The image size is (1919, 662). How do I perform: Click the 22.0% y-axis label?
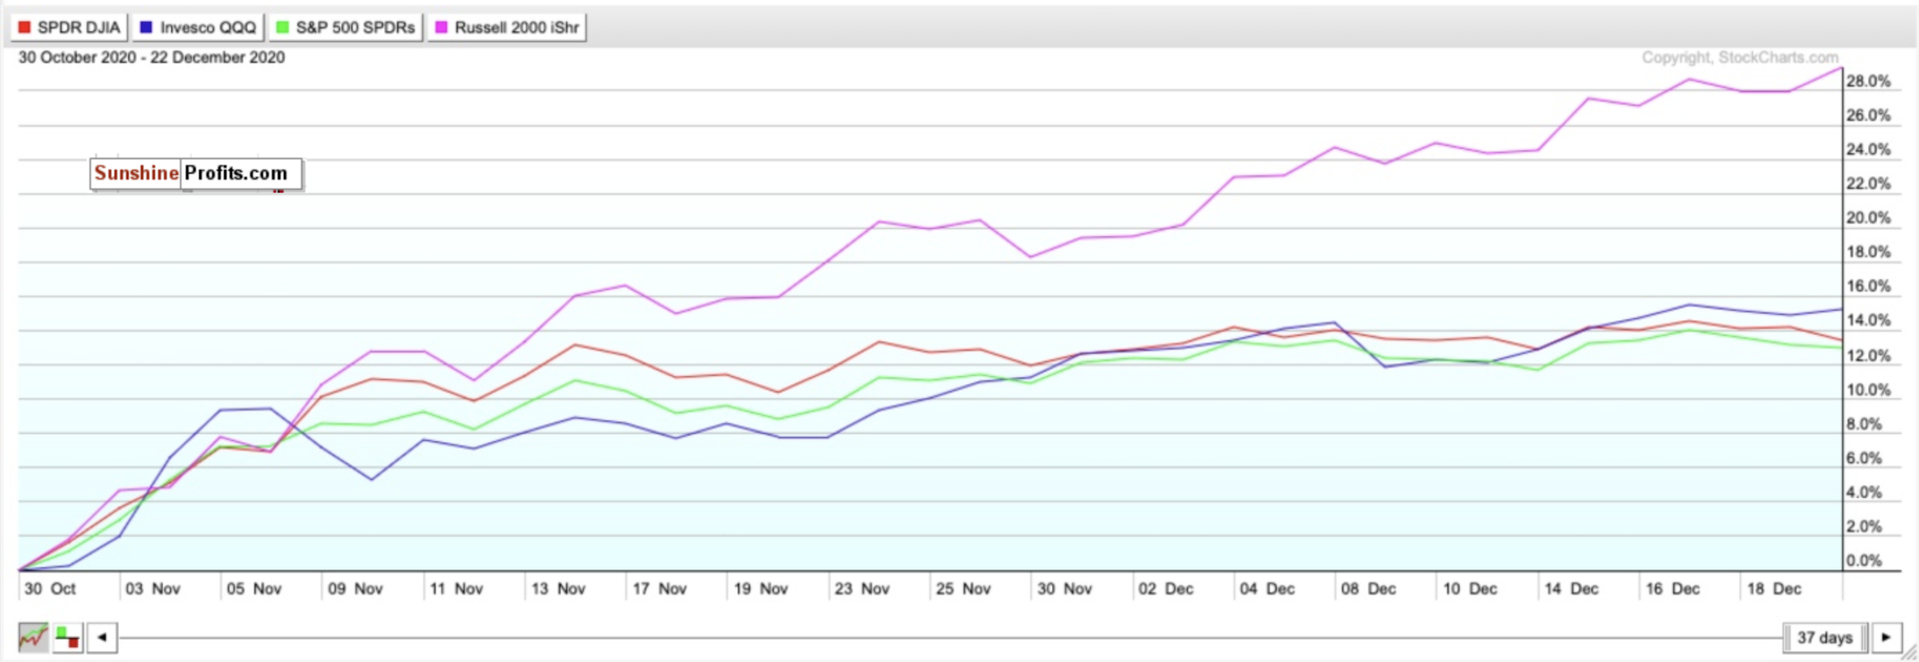1868,184
